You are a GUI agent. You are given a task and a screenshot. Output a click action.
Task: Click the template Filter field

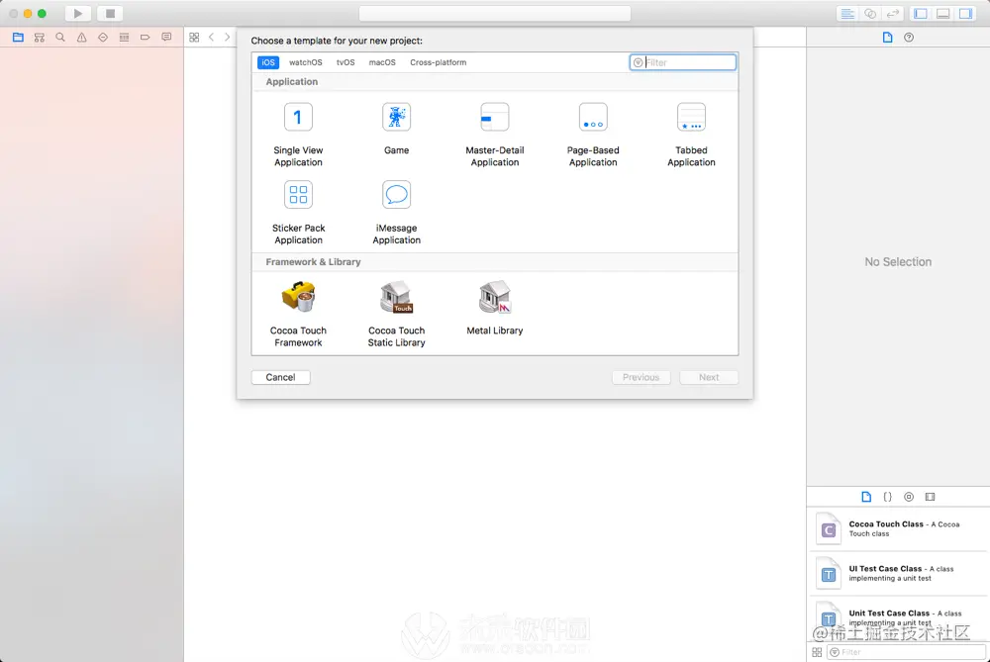tap(682, 62)
